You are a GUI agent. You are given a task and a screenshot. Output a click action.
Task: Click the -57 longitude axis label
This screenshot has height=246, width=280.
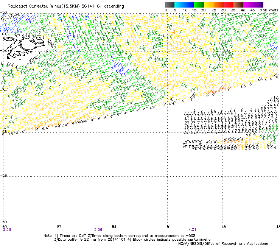58,227
